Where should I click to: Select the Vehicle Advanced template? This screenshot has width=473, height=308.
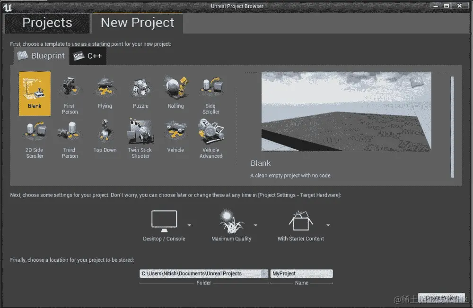pyautogui.click(x=211, y=139)
